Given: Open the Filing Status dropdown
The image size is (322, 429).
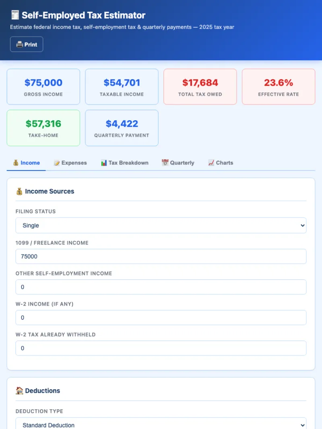Looking at the screenshot, I should 161,226.
